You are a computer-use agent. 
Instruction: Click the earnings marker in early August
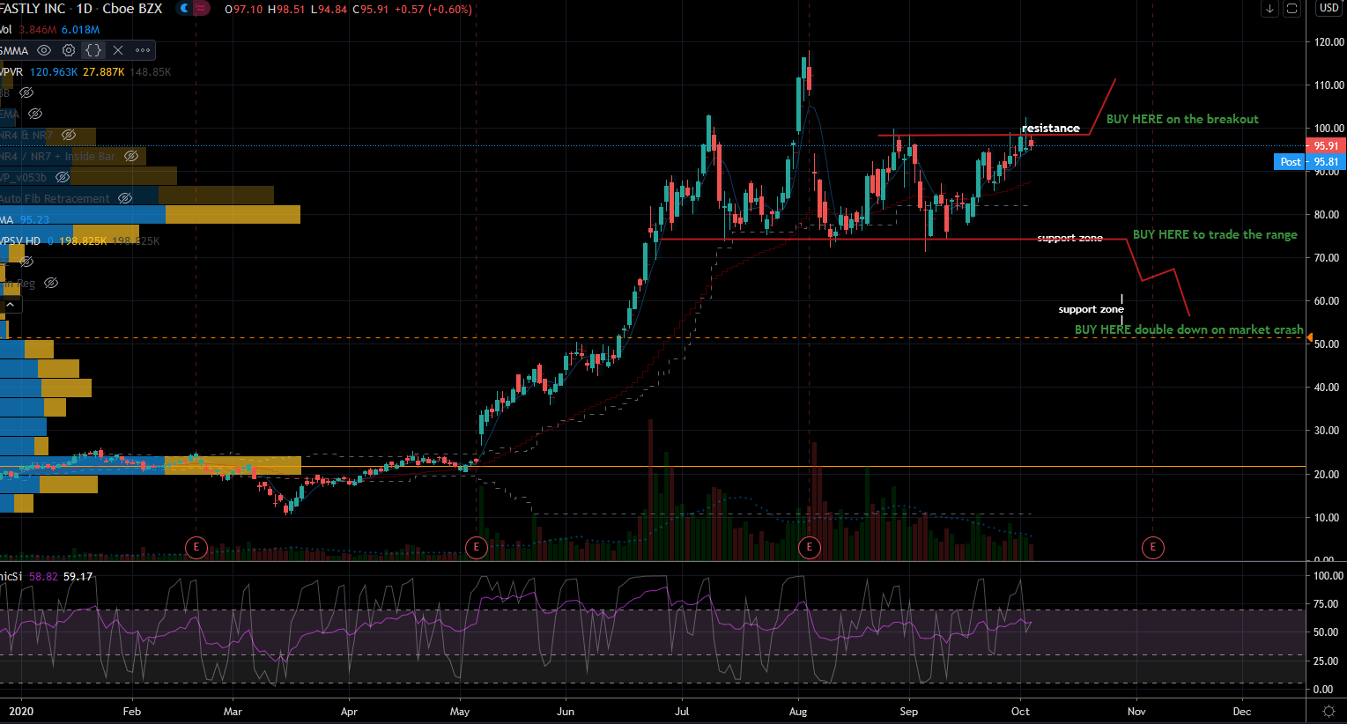tap(809, 548)
